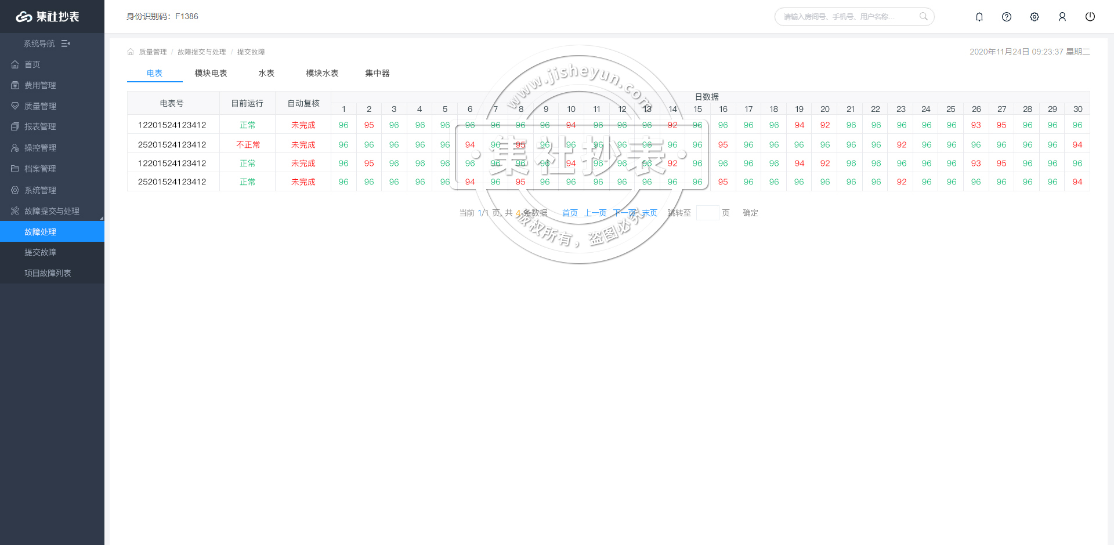
Task: Click the user profile icon
Action: point(1062,17)
